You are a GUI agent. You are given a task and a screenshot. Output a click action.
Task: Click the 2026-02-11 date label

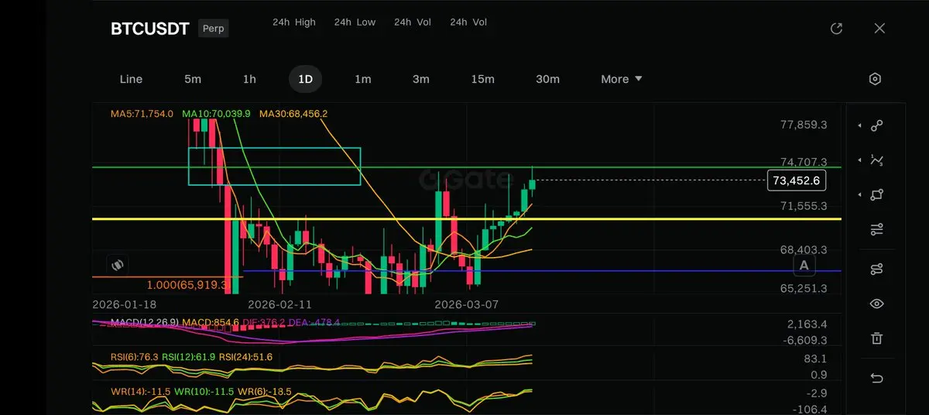[279, 304]
